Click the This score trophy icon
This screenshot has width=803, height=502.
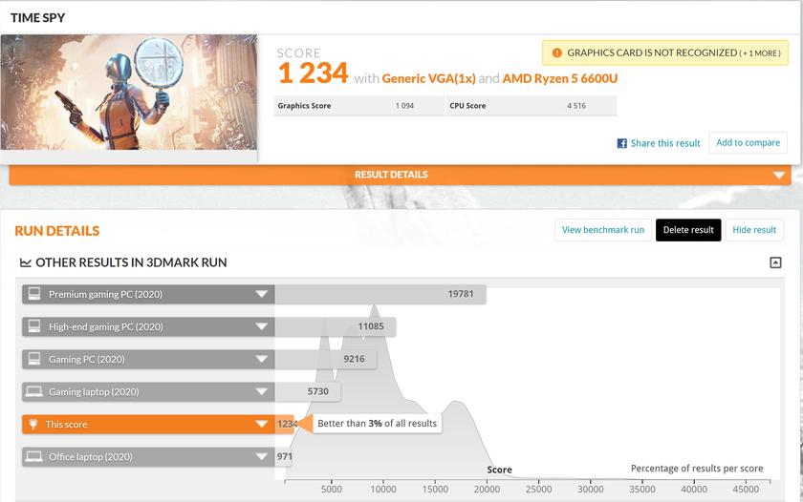[x=33, y=424]
